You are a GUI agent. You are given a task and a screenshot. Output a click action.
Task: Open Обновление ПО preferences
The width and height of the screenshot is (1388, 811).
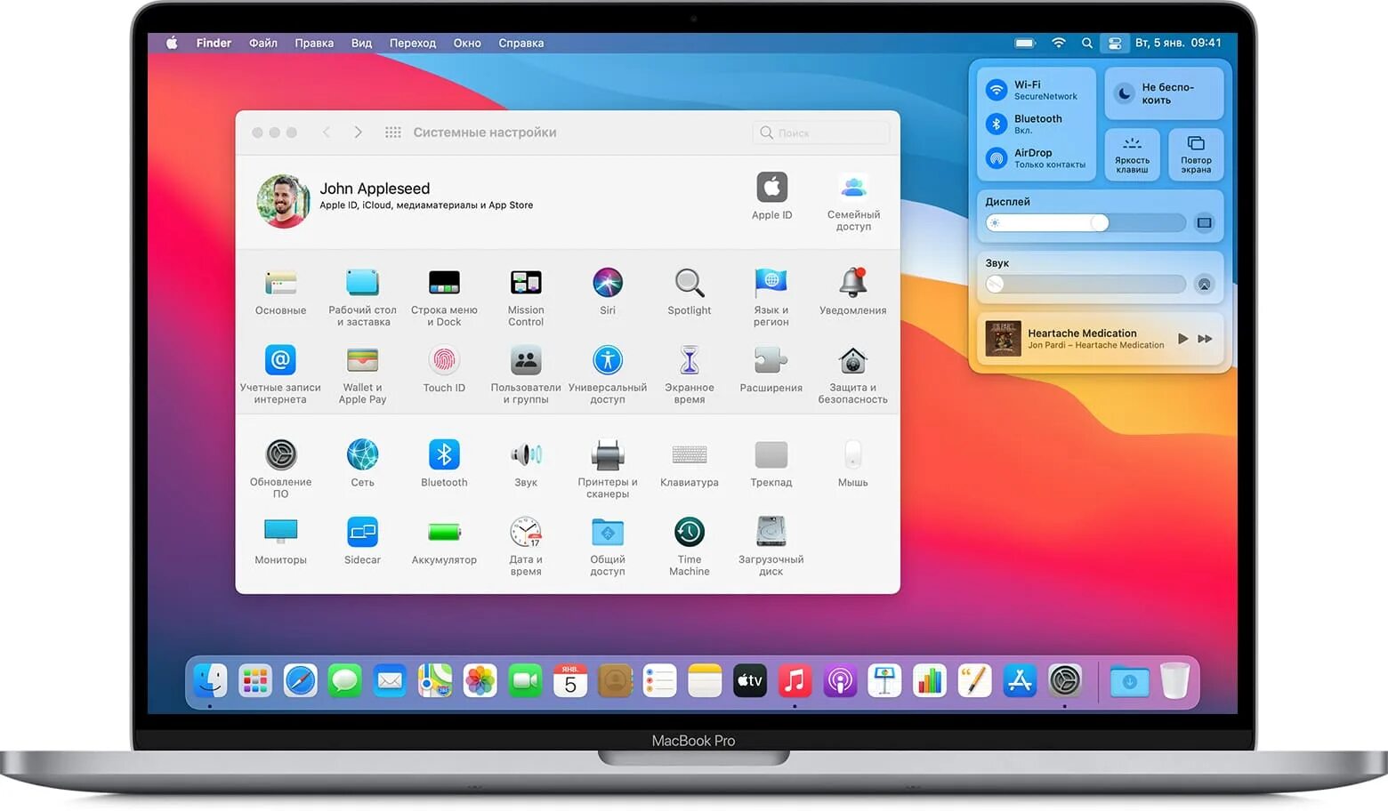tap(280, 454)
